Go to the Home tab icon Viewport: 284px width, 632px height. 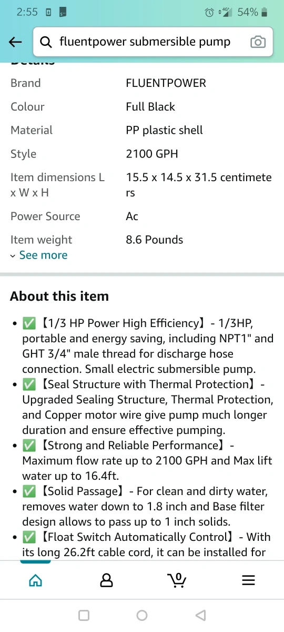tap(35, 580)
